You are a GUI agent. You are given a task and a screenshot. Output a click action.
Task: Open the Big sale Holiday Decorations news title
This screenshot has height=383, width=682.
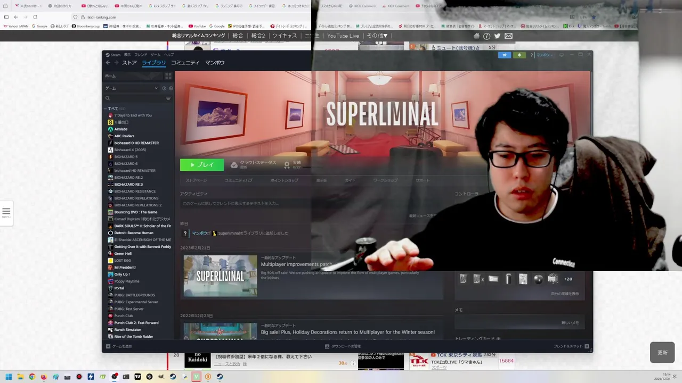tap(348, 332)
